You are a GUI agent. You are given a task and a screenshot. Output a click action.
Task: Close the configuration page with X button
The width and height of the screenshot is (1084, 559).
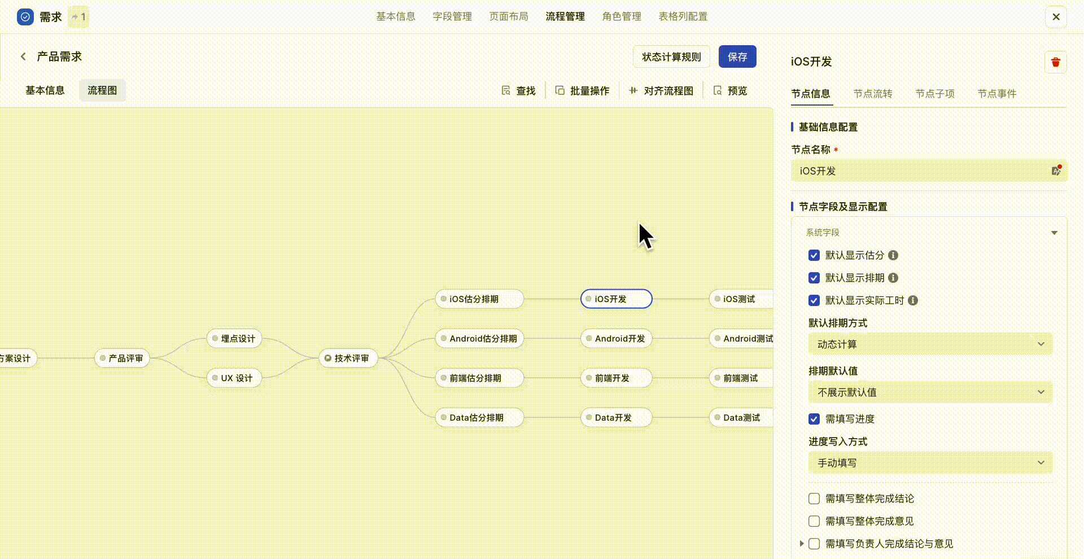pos(1056,17)
